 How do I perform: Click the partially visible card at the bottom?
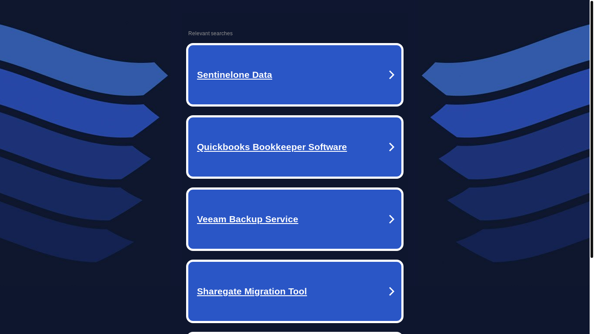click(295, 333)
